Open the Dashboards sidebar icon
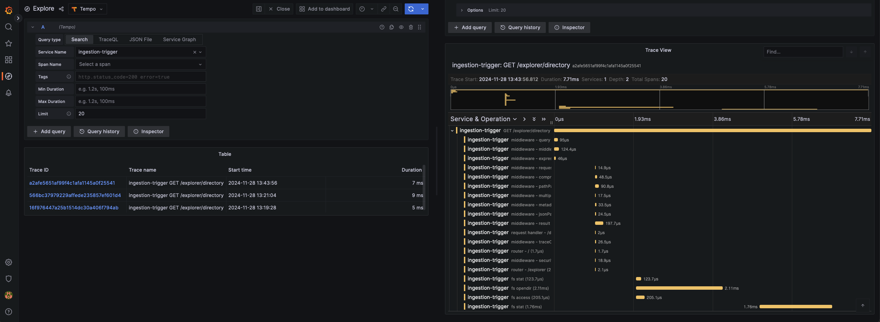 pyautogui.click(x=9, y=60)
